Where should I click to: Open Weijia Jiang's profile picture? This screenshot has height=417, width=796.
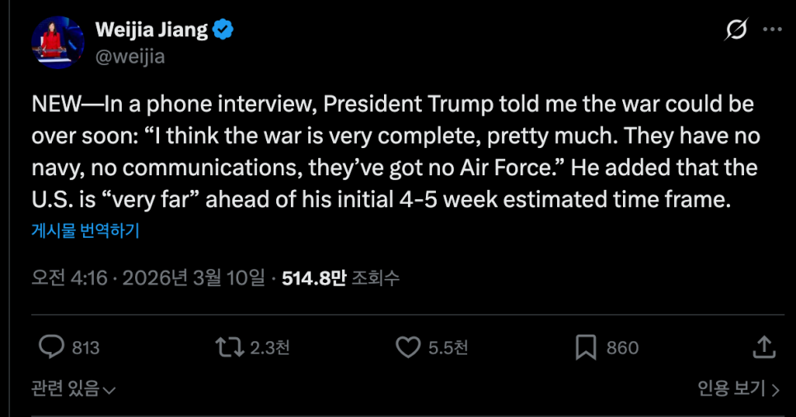click(x=58, y=42)
